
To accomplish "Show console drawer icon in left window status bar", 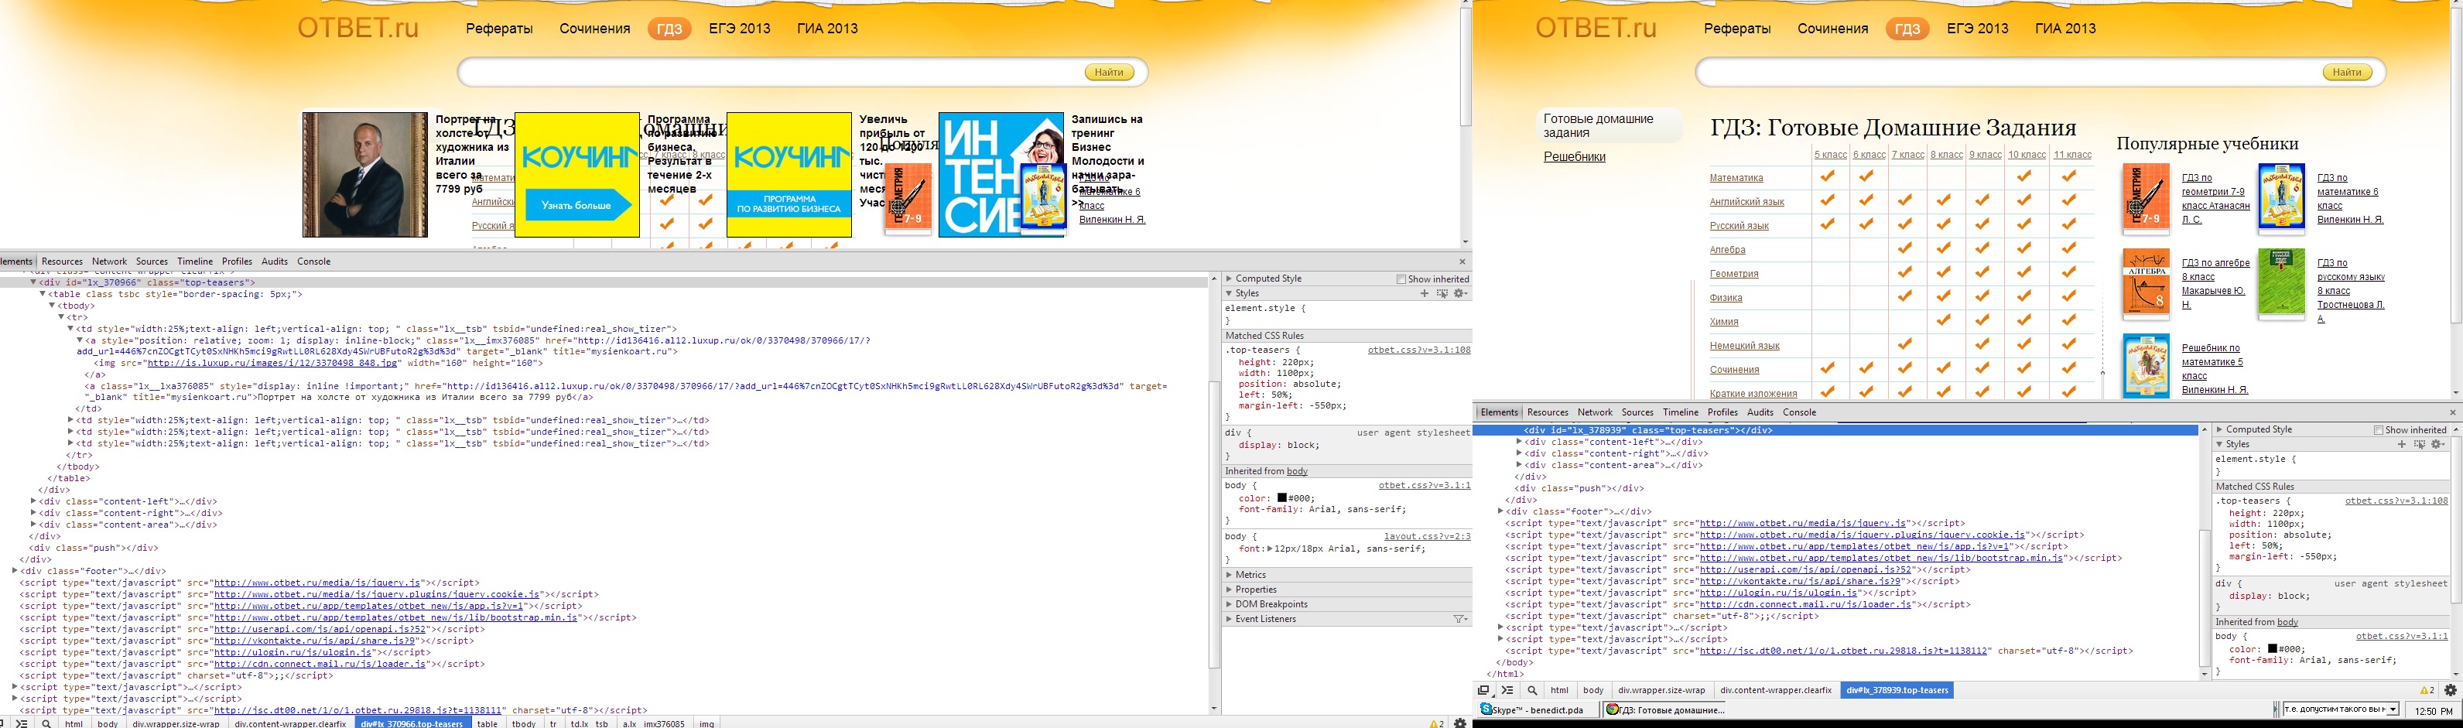I will click(21, 723).
